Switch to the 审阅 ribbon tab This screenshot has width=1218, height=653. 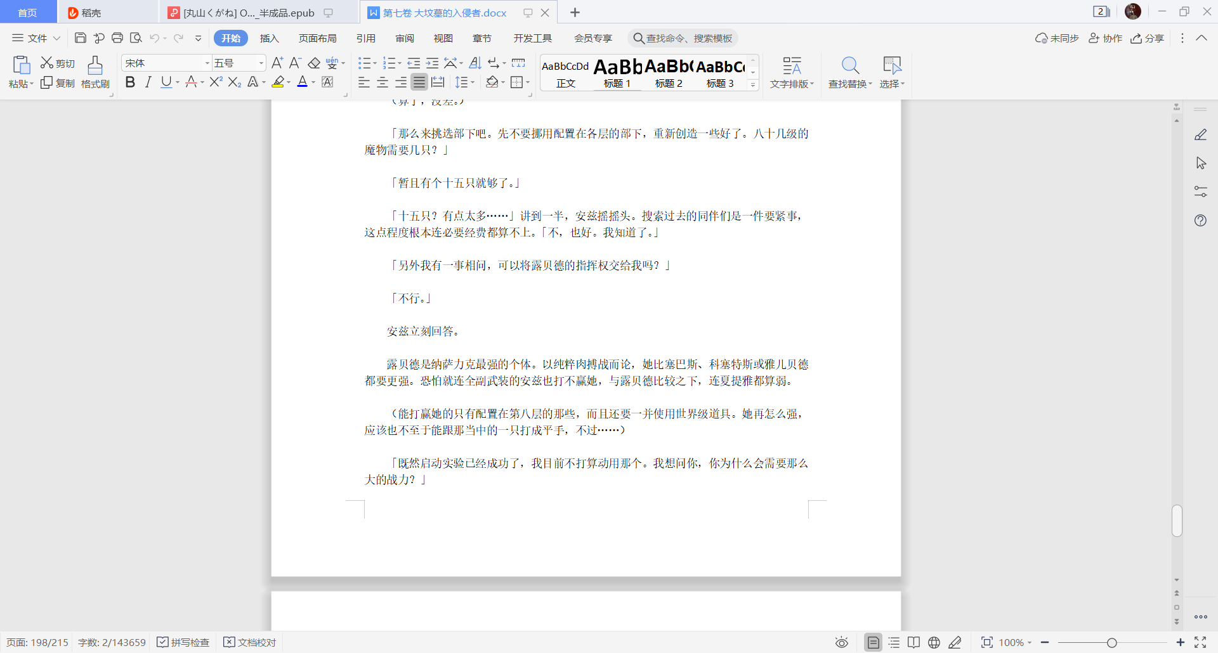click(x=405, y=38)
